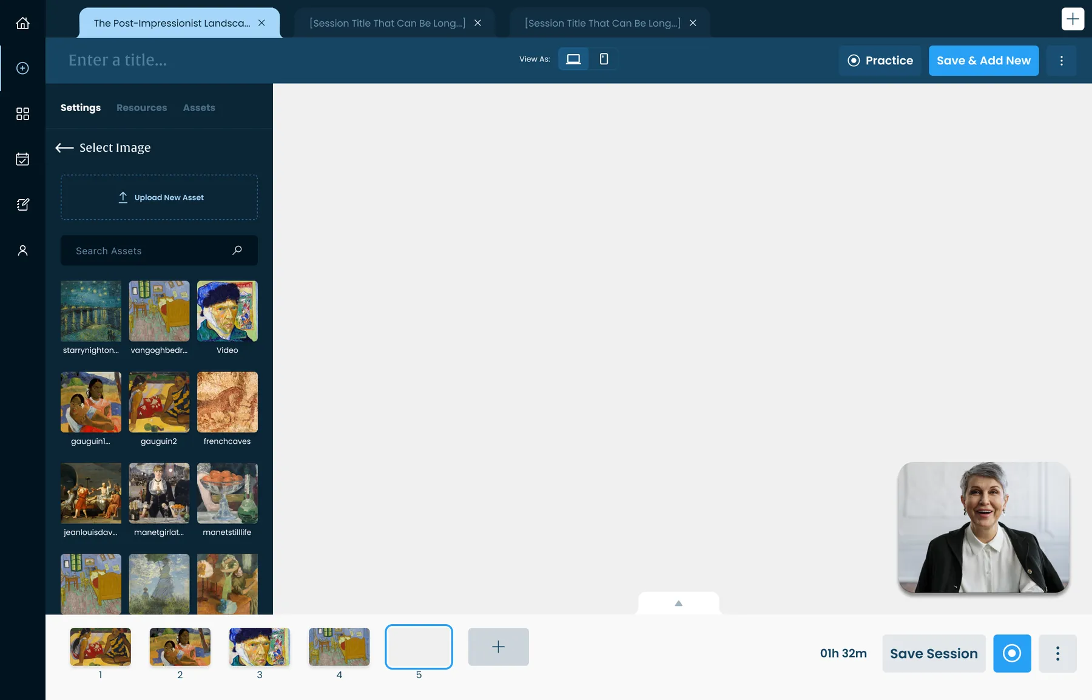Click the Save Session button
This screenshot has height=700, width=1092.
coord(934,653)
